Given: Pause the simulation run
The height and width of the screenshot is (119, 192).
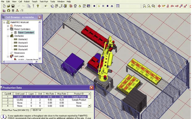Looking at the screenshot, I should (103, 6).
